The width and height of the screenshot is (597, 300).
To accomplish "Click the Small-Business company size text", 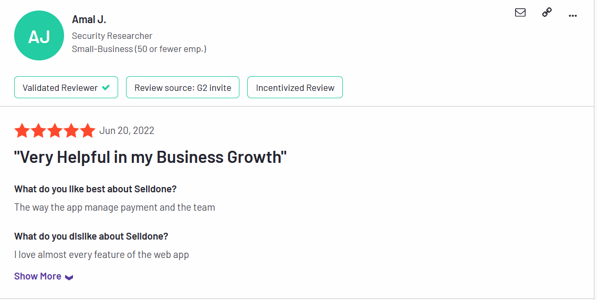I will click(x=139, y=49).
